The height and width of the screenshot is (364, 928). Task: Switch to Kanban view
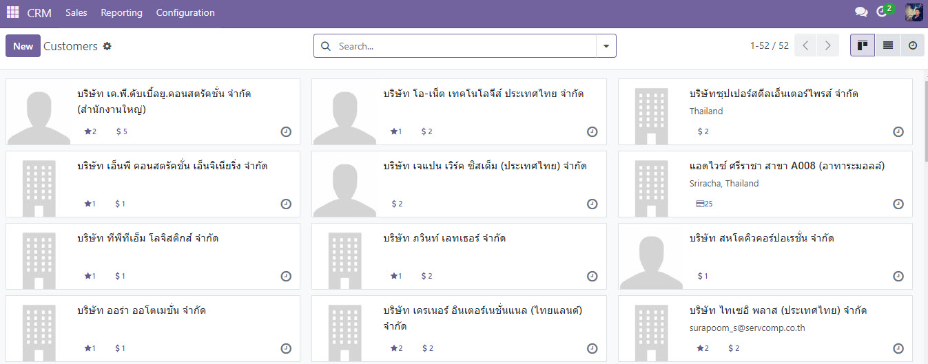click(x=862, y=45)
